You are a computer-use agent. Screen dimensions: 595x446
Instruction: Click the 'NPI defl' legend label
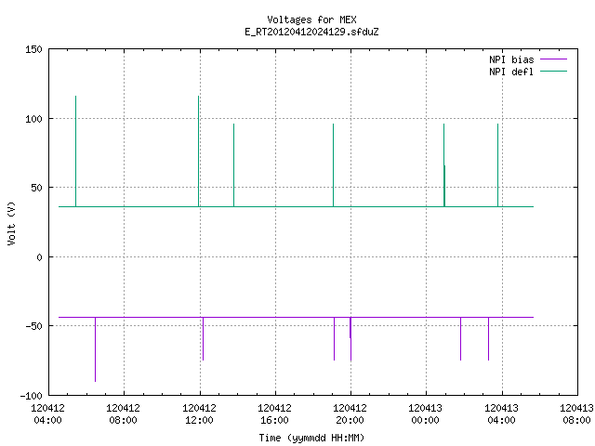[511, 72]
